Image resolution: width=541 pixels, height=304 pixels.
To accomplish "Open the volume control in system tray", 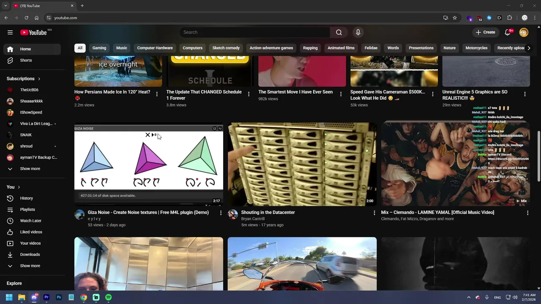I will pyautogui.click(x=515, y=297).
